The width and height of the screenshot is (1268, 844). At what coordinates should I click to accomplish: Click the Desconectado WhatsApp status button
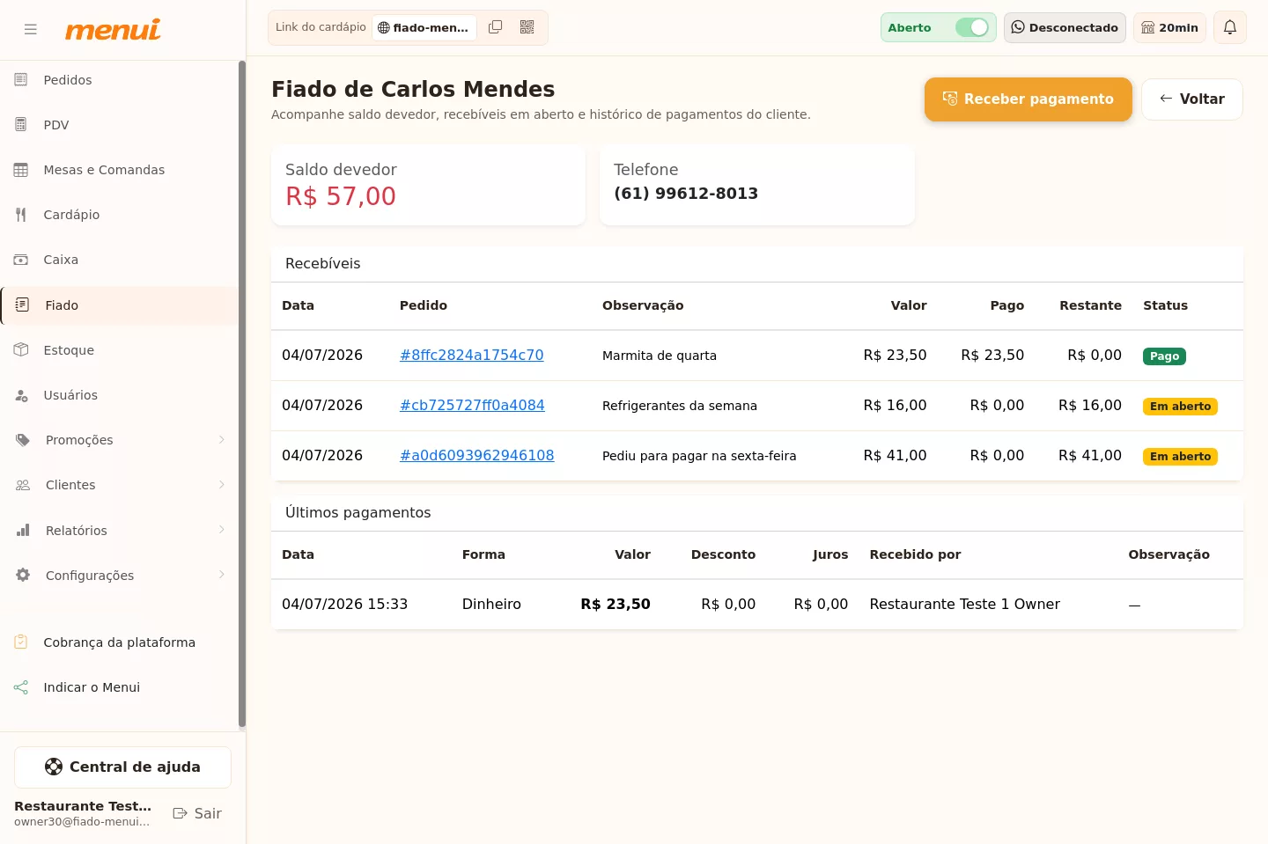tap(1065, 27)
